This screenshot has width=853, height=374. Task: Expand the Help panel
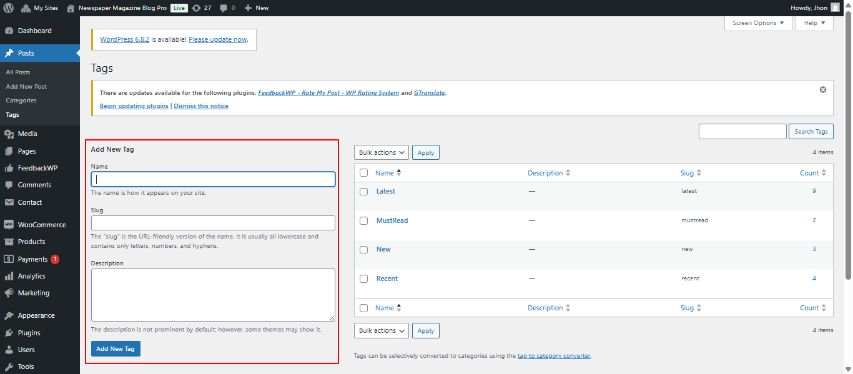coord(814,23)
